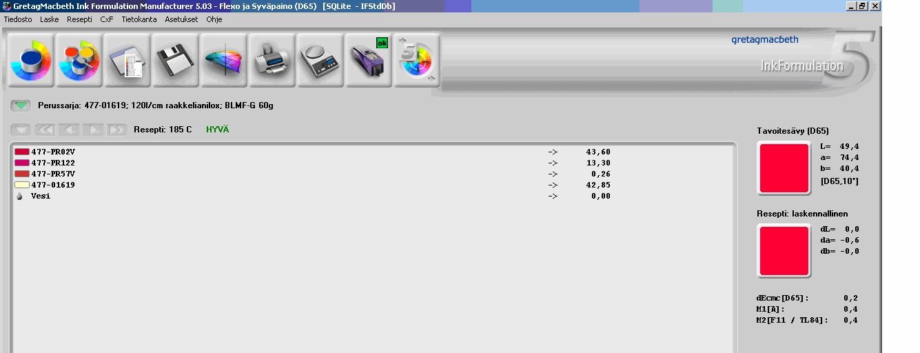Select the Vesi ingredient row
Screen dimensions: 920x353
tap(314, 196)
